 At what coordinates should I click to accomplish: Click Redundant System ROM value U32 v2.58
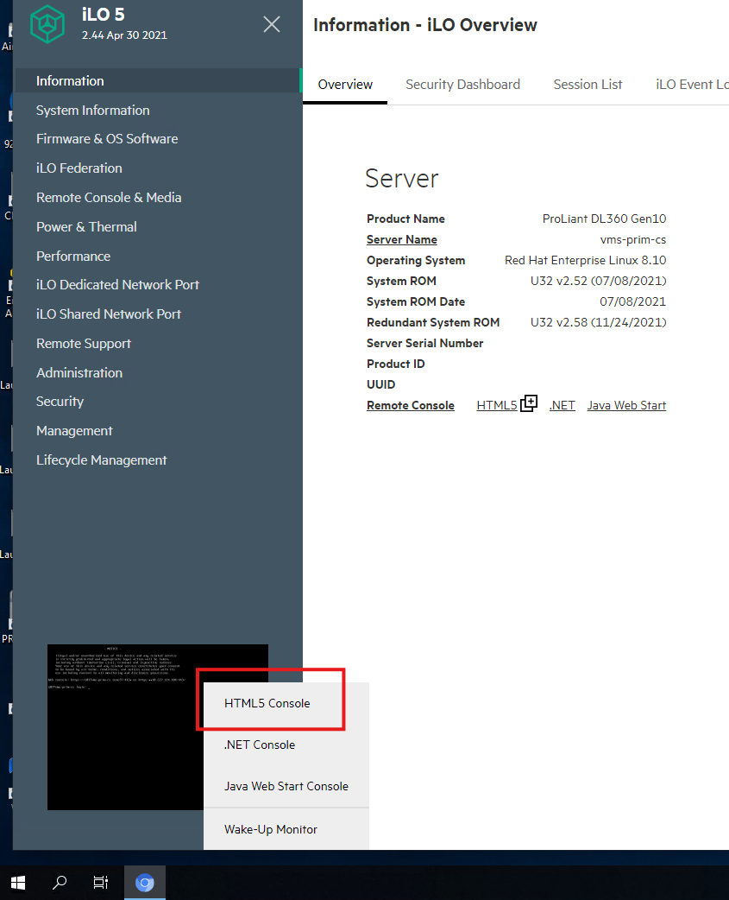point(599,322)
